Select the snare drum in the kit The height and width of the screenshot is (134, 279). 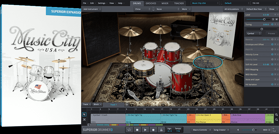(143, 68)
